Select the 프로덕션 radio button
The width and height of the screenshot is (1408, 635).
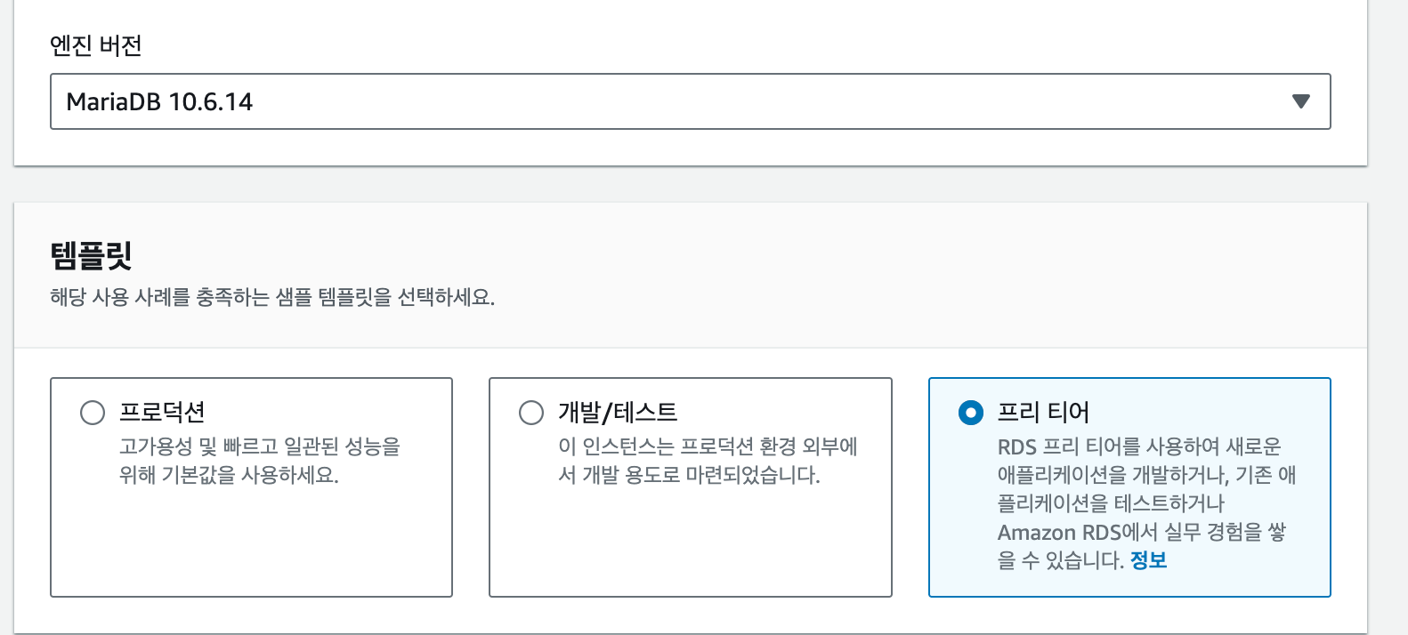click(x=93, y=413)
